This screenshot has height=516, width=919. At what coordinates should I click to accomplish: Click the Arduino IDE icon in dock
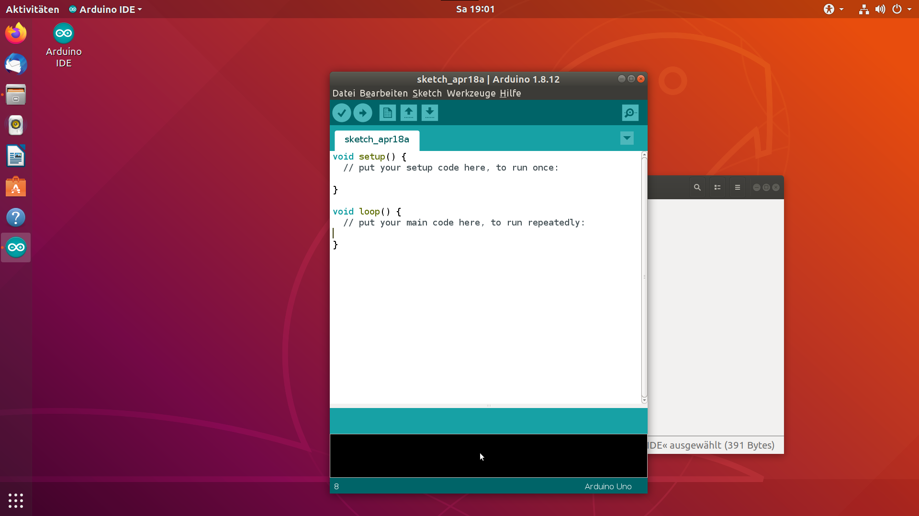point(16,247)
